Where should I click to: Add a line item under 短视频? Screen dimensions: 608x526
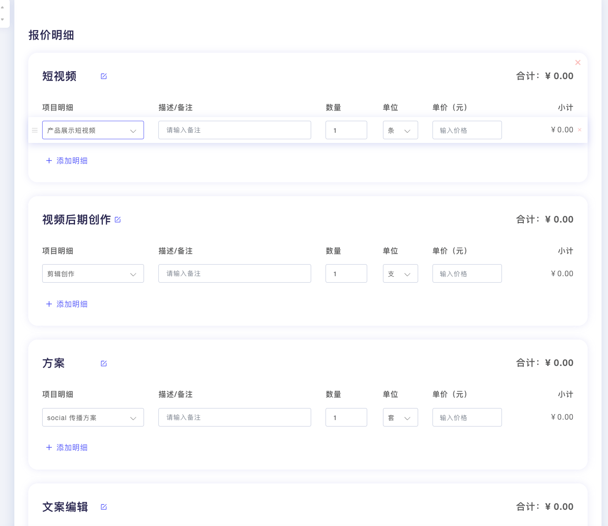[67, 161]
